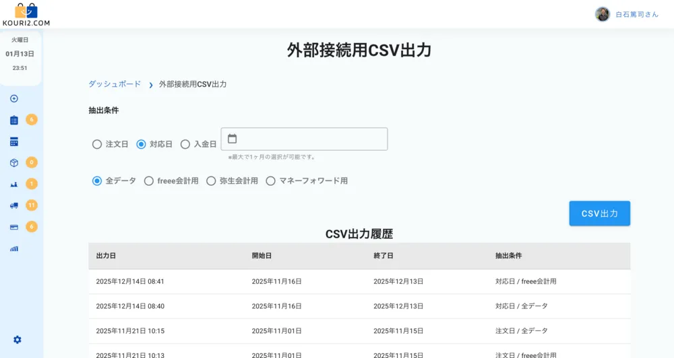Open the clipboard orders sidebar icon

coord(14,120)
